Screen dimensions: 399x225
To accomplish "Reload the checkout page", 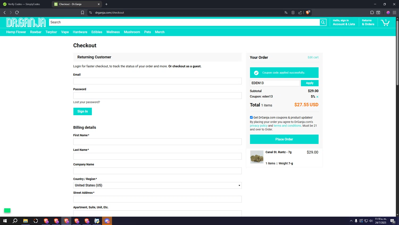I will click(x=17, y=13).
